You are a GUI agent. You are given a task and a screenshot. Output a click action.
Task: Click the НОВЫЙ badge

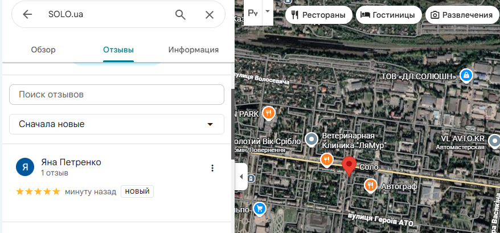click(137, 191)
